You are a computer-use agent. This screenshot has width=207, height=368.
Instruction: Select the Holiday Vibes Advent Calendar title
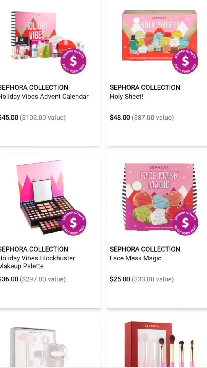pyautogui.click(x=44, y=97)
